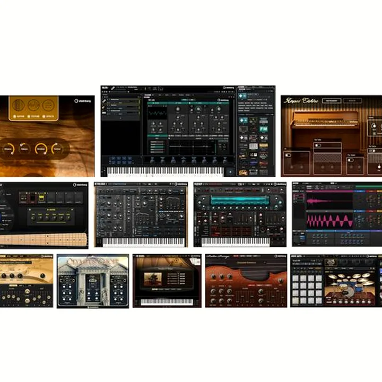The image size is (382, 382).
Task: Click the keyboard in the grand piano plugin
Action: coord(167,302)
